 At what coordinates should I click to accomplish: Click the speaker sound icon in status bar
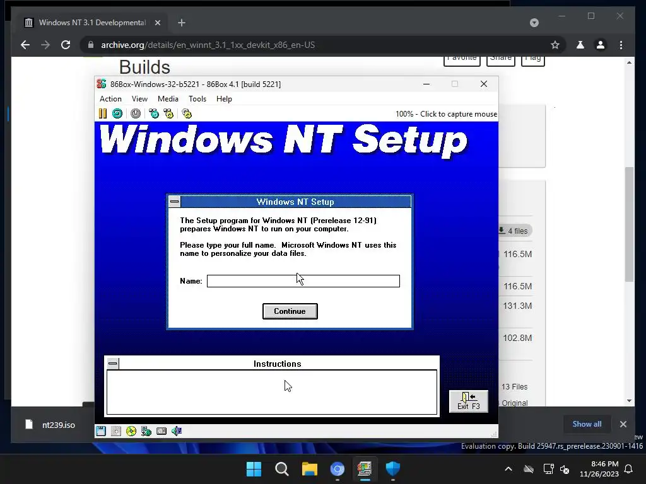coord(177,431)
